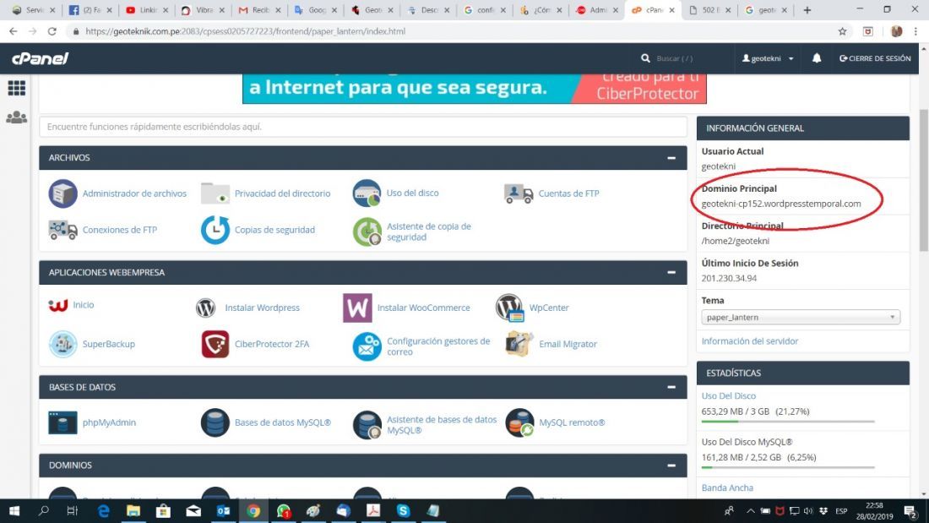Open the Tema paper_lantern dropdown

(801, 317)
